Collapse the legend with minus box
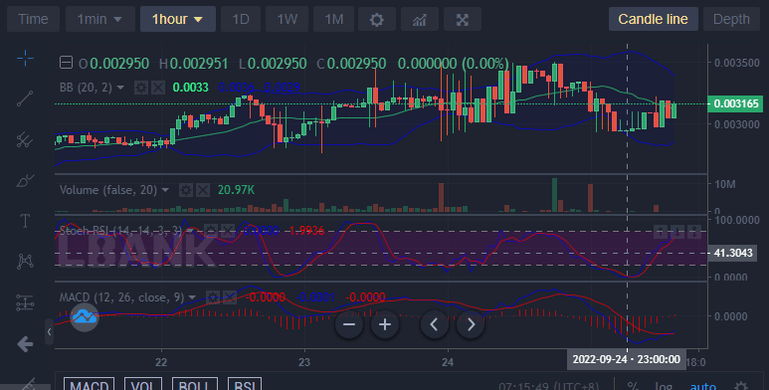 67,63
